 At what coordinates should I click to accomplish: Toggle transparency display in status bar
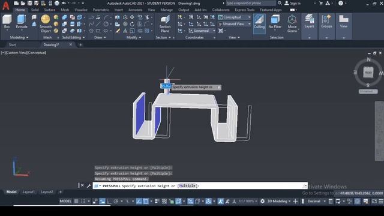tap(164, 201)
